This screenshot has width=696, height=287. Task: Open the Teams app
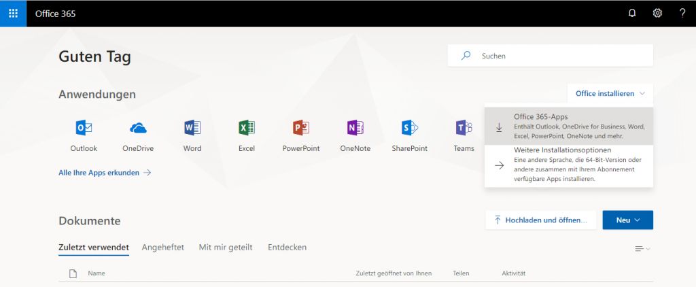click(464, 128)
